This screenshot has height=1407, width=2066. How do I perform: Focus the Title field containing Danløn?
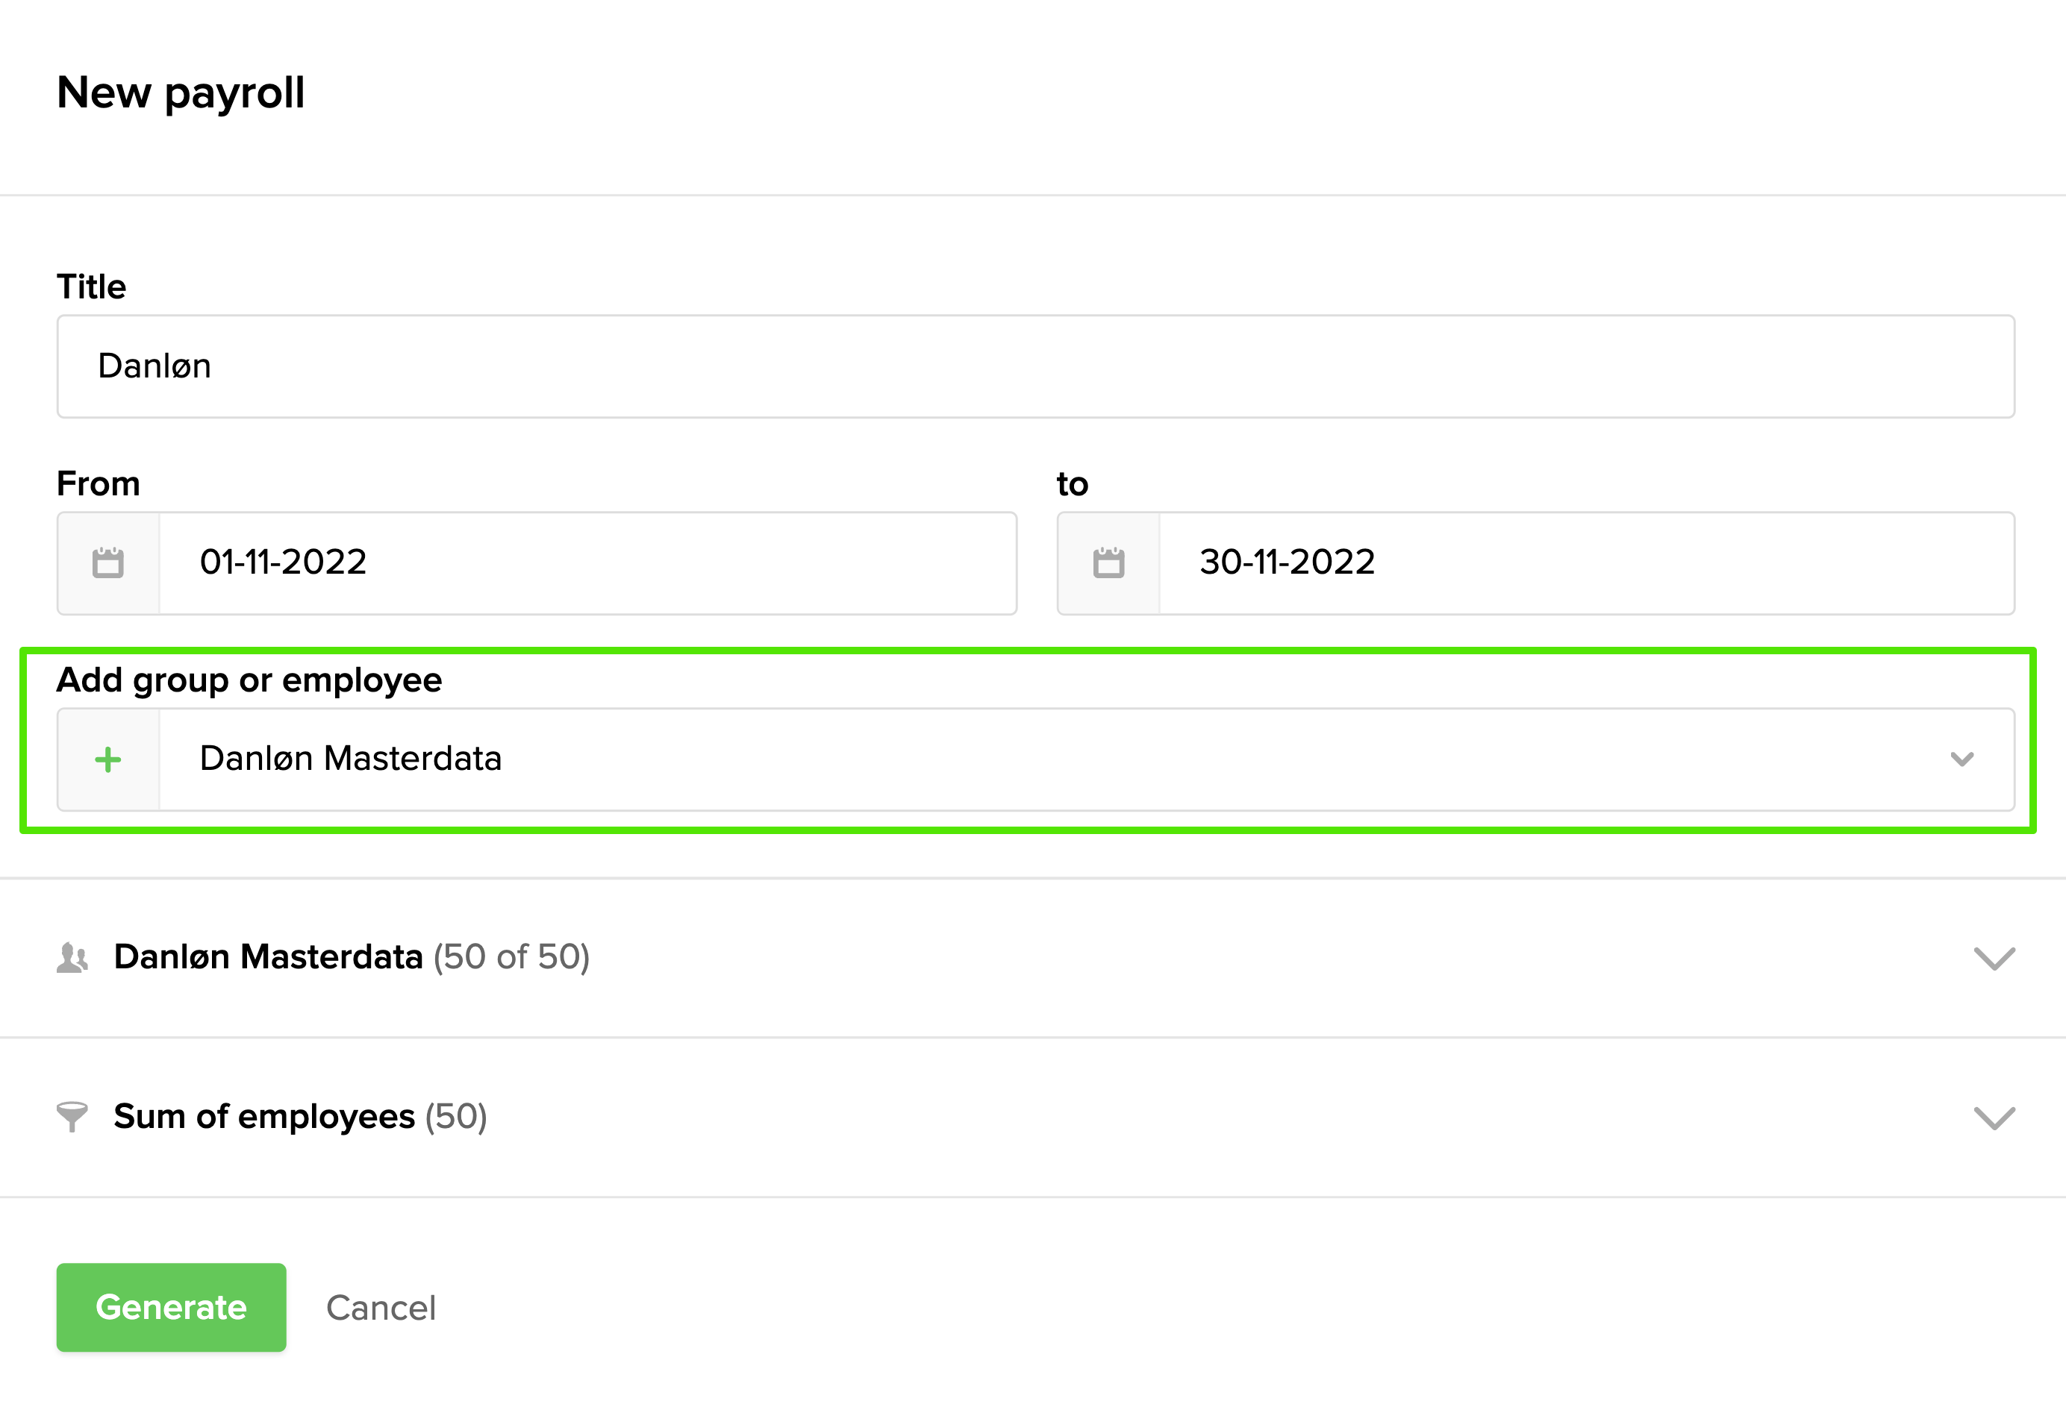(x=1034, y=366)
